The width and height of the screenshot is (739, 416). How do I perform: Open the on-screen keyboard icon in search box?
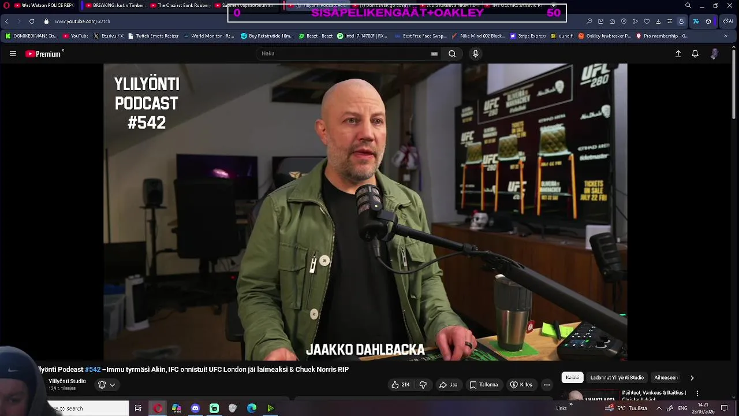434,54
